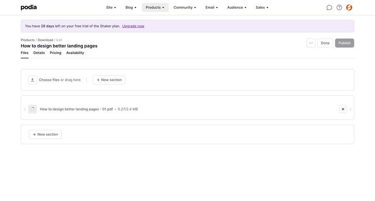Screen dimensions: 375x201
Task: Click the product title heading
Action: [x=59, y=46]
